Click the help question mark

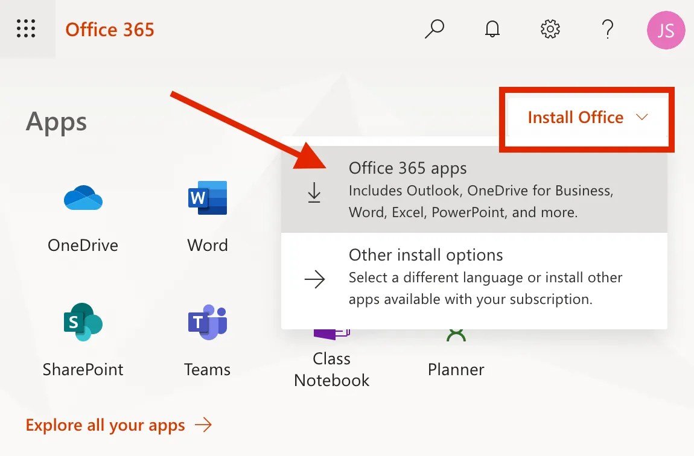point(608,29)
